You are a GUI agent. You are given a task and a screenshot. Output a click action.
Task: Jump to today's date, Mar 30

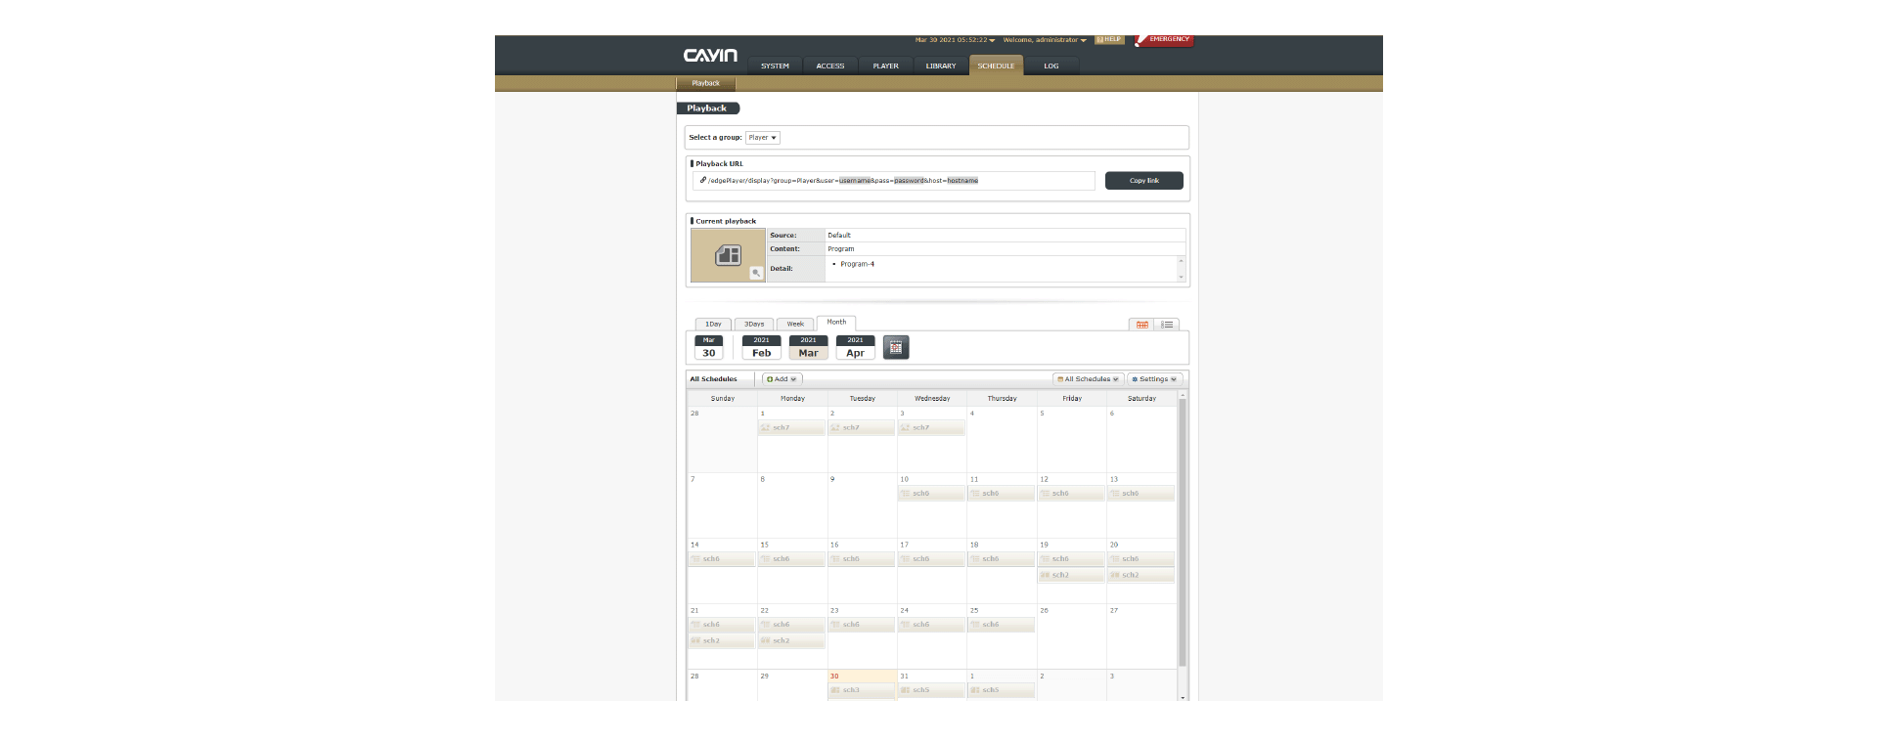[x=708, y=348]
